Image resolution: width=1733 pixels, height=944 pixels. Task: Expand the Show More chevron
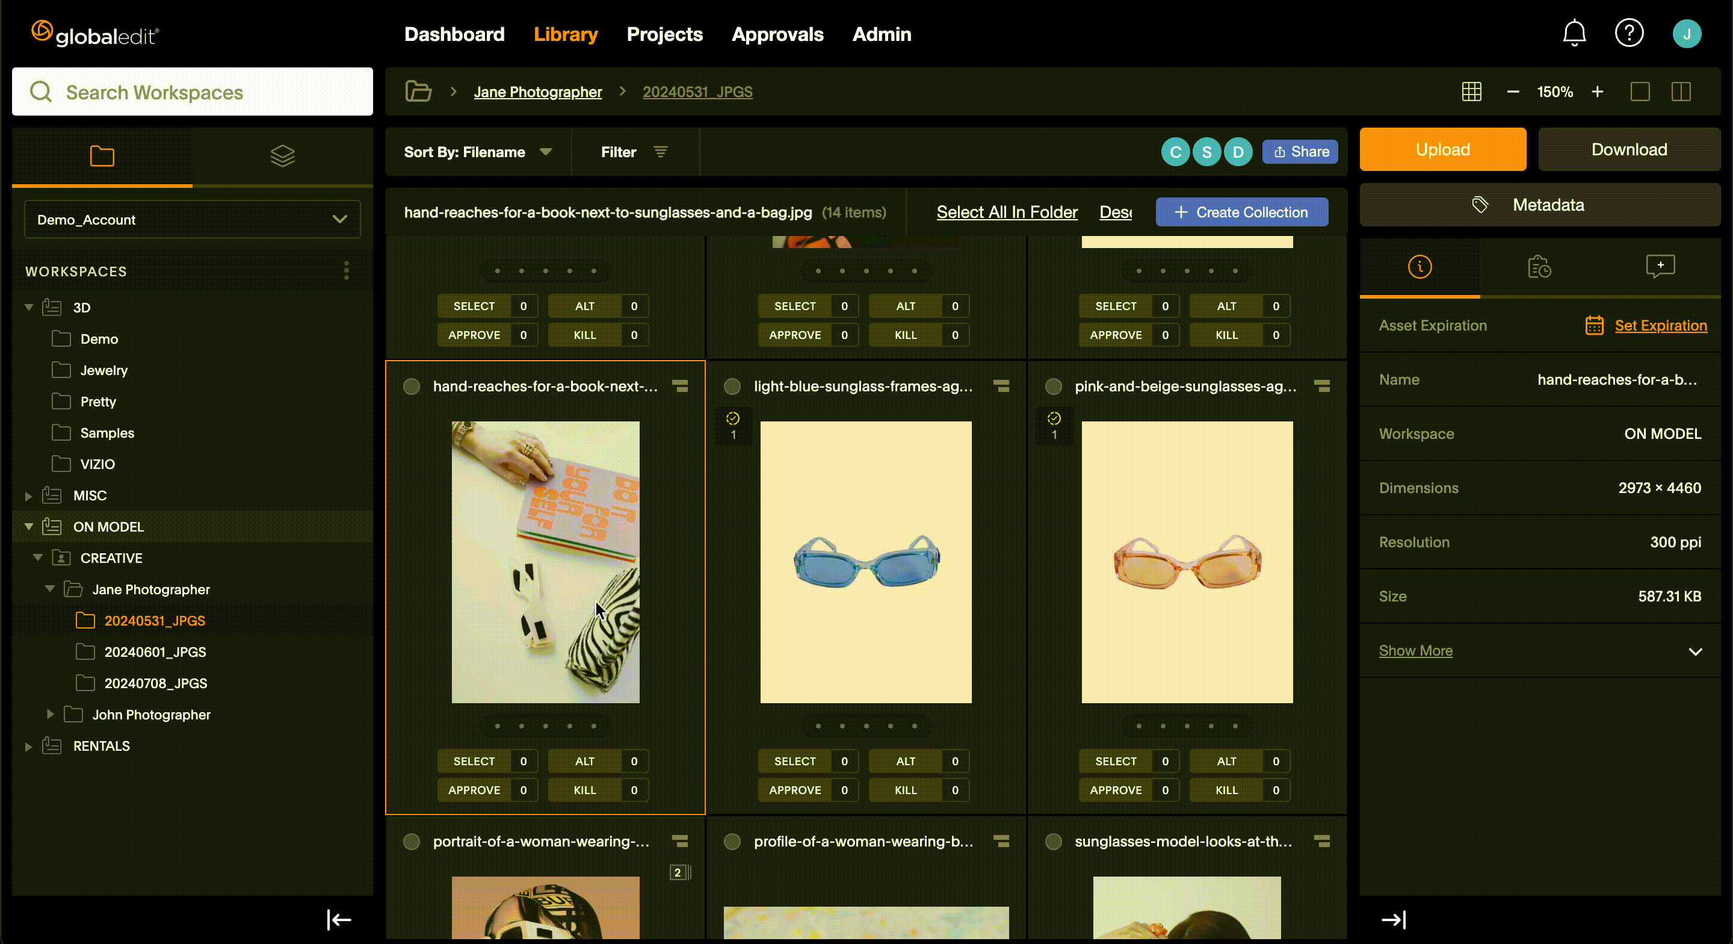tap(1695, 651)
